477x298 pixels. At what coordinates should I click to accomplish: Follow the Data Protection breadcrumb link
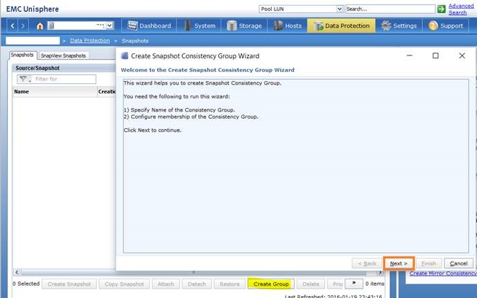click(89, 40)
